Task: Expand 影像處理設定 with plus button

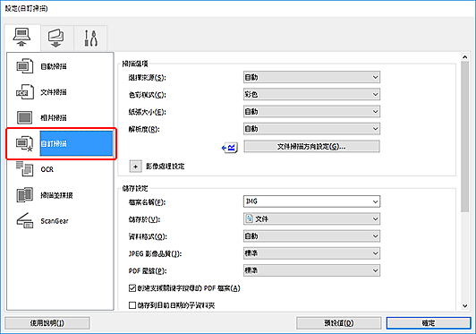Action: click(x=135, y=167)
